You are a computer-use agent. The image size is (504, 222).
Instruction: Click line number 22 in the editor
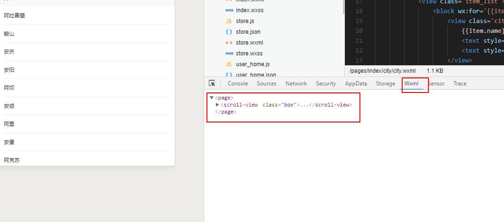pos(359,50)
